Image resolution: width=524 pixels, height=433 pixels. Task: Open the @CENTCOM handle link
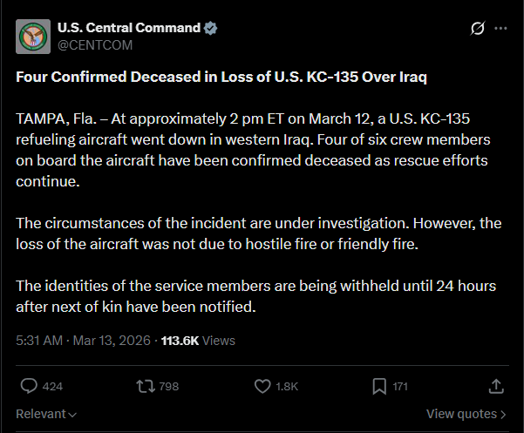coord(95,44)
